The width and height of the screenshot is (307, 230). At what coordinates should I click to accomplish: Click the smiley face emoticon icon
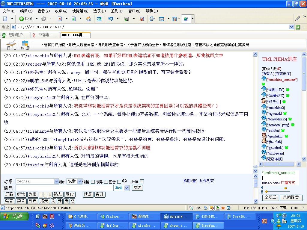tap(124, 181)
